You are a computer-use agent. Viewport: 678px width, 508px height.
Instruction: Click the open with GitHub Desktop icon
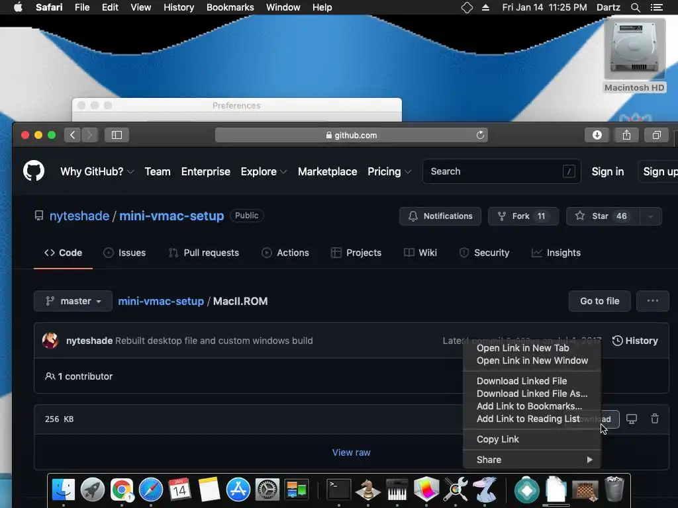click(x=632, y=419)
